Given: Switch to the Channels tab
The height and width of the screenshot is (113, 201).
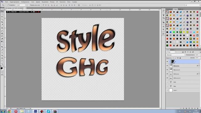Looking at the screenshot, I should tap(172, 50).
